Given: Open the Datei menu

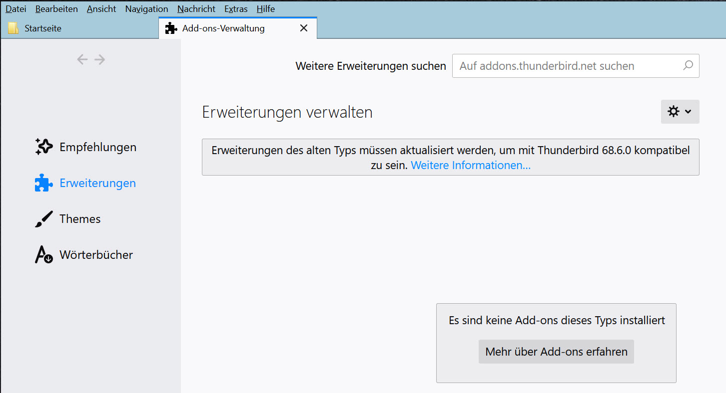Looking at the screenshot, I should coord(16,9).
